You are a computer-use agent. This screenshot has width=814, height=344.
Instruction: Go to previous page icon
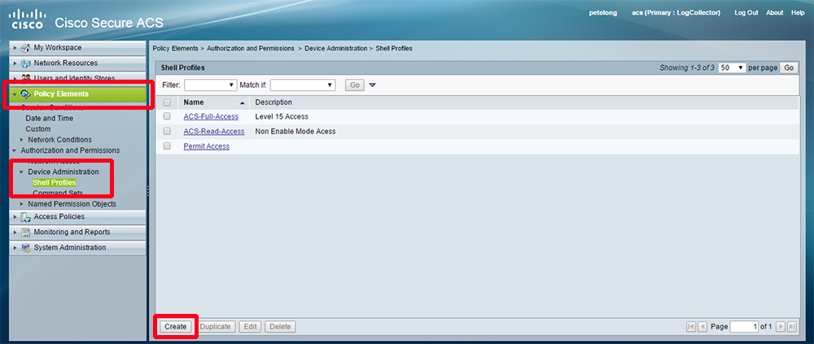click(702, 327)
